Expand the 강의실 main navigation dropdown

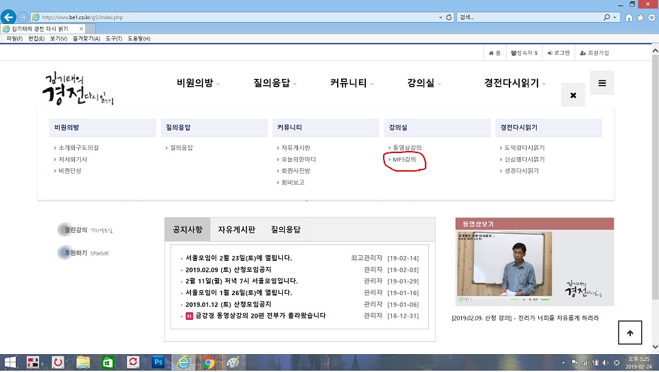point(424,83)
